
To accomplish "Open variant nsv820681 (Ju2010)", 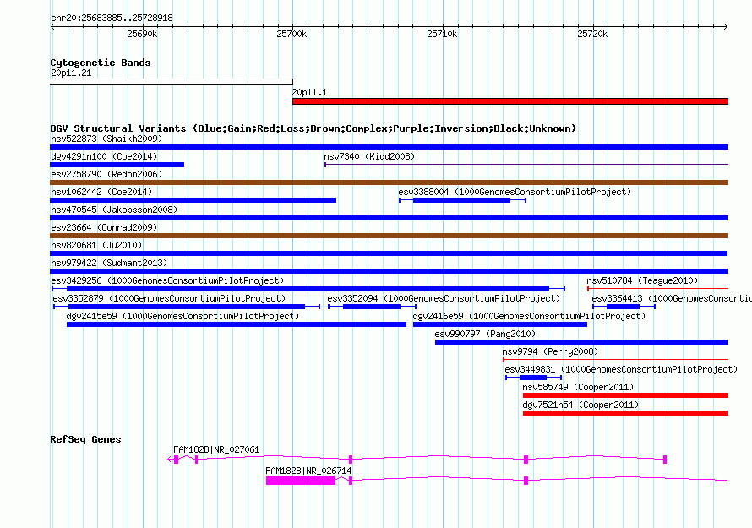I will coord(96,245).
